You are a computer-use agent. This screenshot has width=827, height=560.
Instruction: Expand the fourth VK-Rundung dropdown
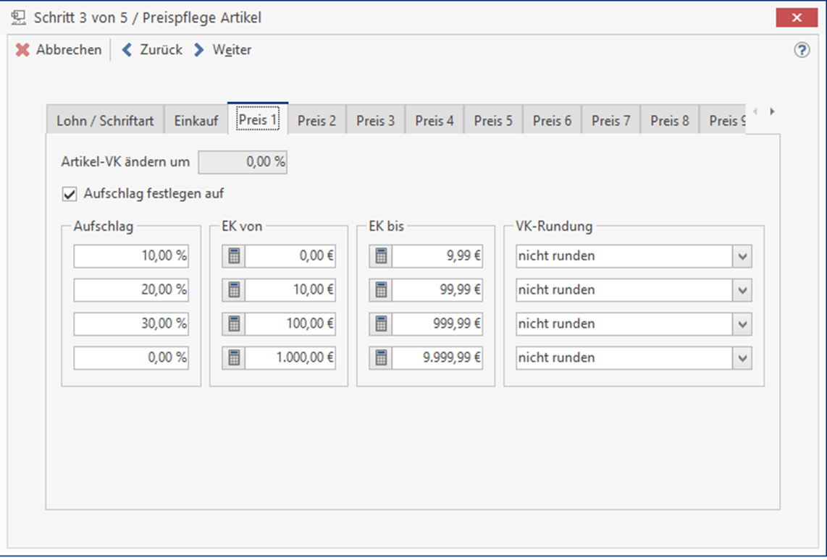click(x=742, y=358)
